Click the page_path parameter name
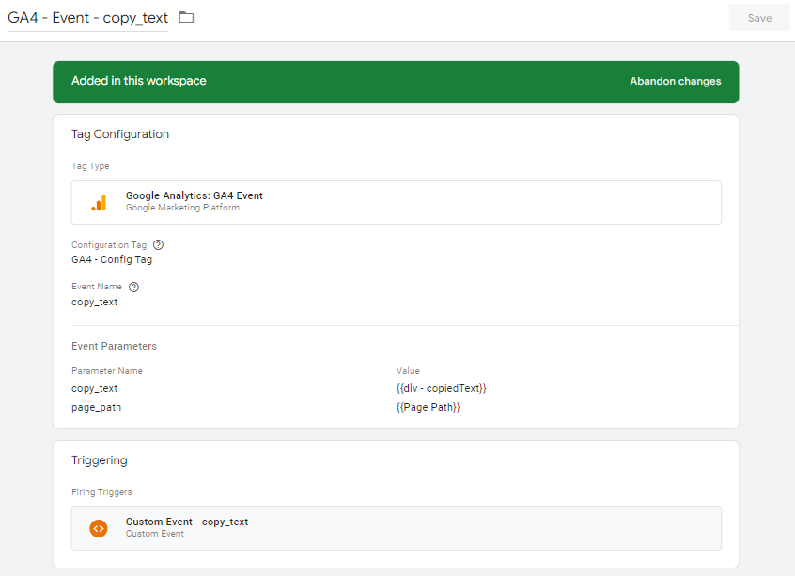This screenshot has height=576, width=795. tap(96, 408)
